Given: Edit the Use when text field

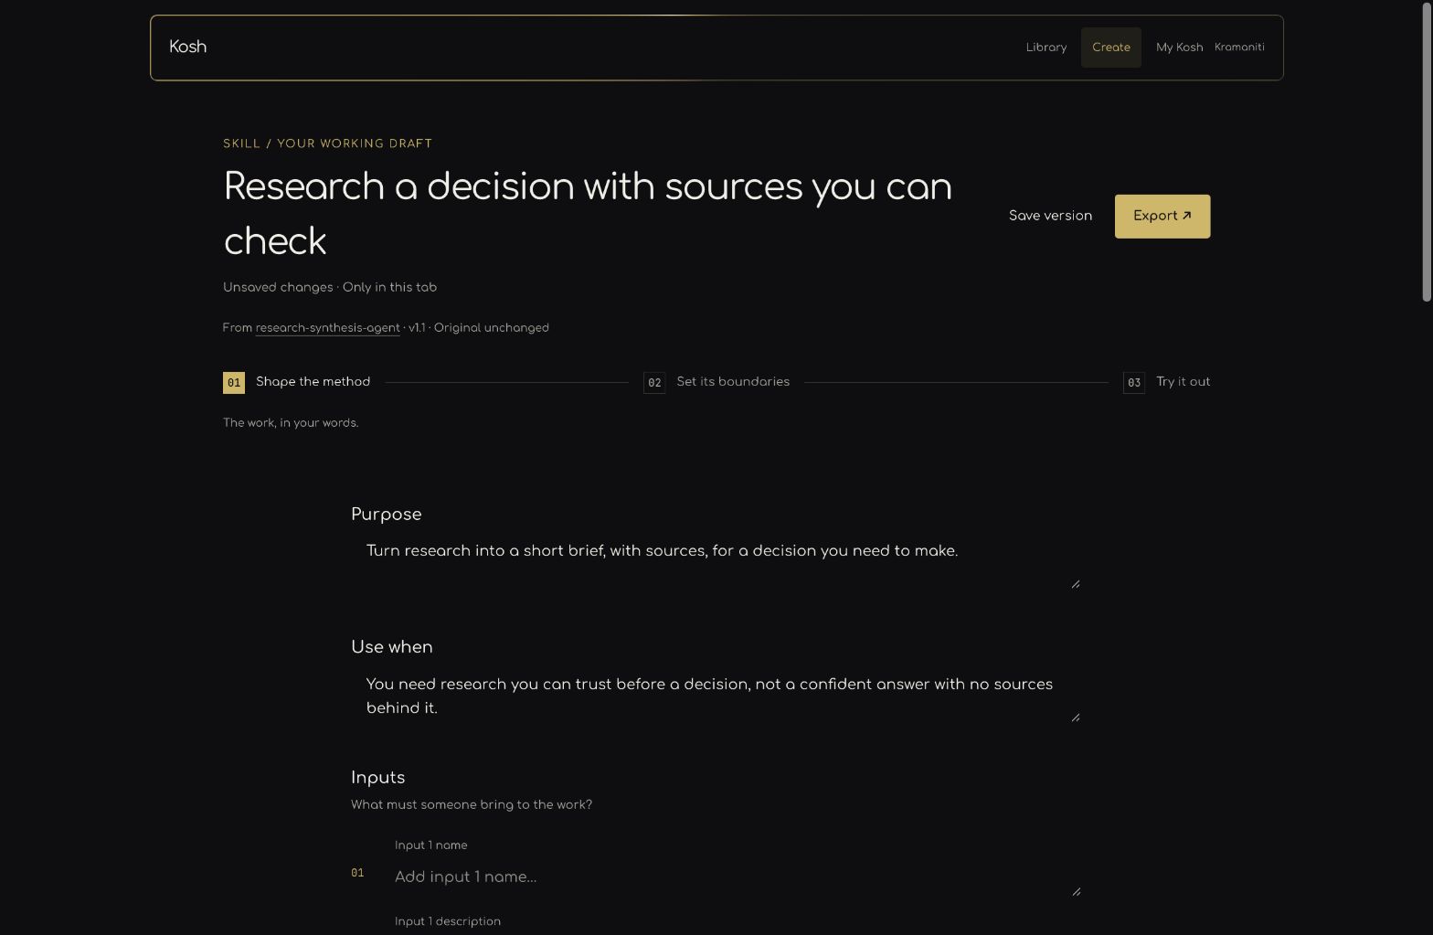Looking at the screenshot, I should [716, 696].
